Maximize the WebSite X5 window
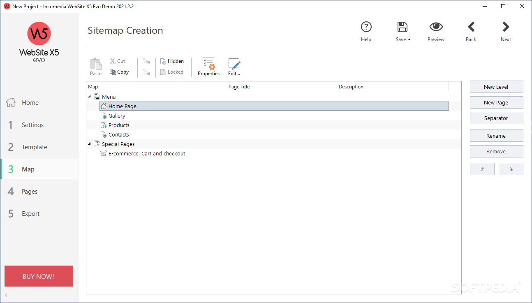The width and height of the screenshot is (532, 303). [503, 7]
